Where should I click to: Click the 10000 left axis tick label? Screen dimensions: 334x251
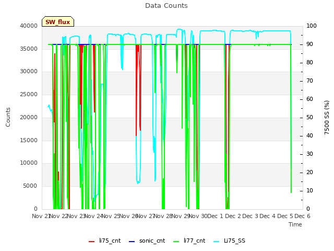pos(29,163)
